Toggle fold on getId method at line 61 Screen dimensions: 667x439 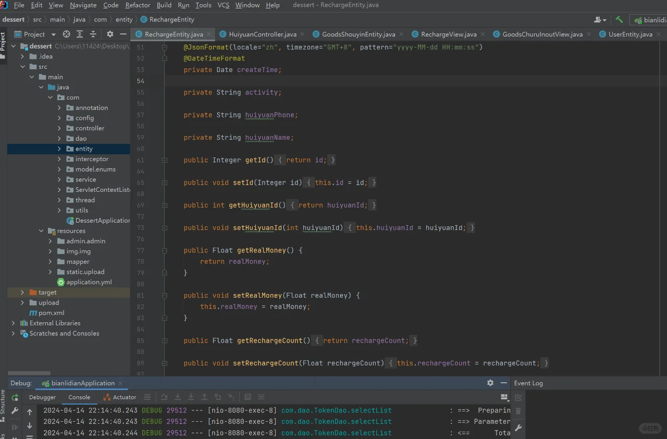coord(165,161)
